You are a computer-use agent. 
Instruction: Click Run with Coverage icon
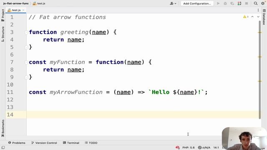(x=232, y=3)
